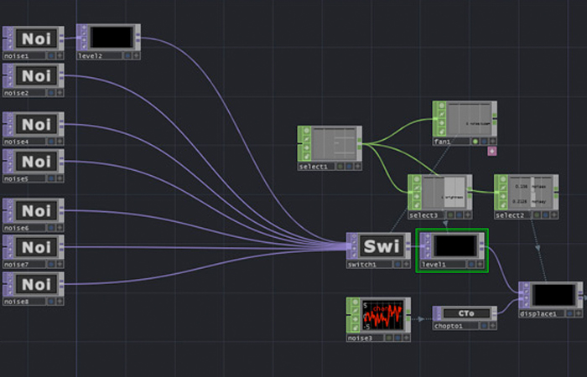Select the switch1 'Swi' node viewer
Viewport: 587px width, 377px height.
point(382,246)
